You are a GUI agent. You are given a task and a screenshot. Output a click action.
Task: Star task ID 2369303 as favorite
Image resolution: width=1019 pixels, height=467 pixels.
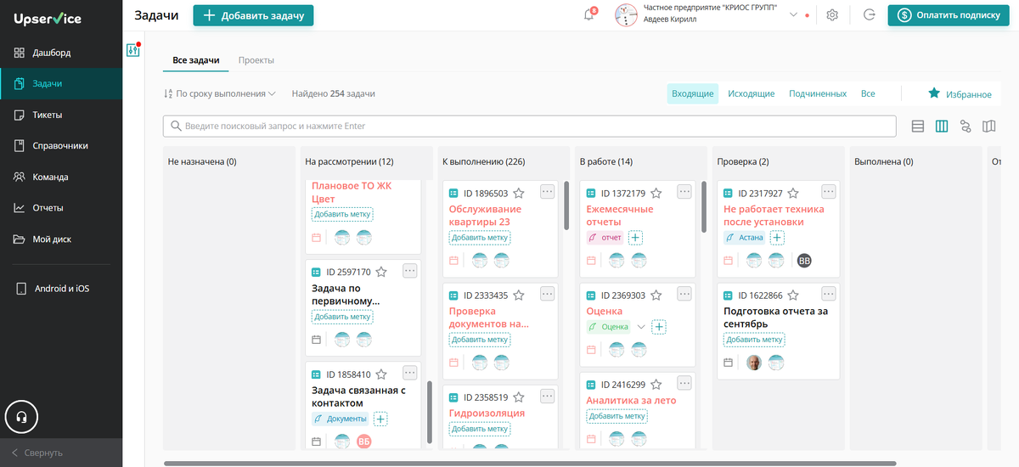pos(656,295)
